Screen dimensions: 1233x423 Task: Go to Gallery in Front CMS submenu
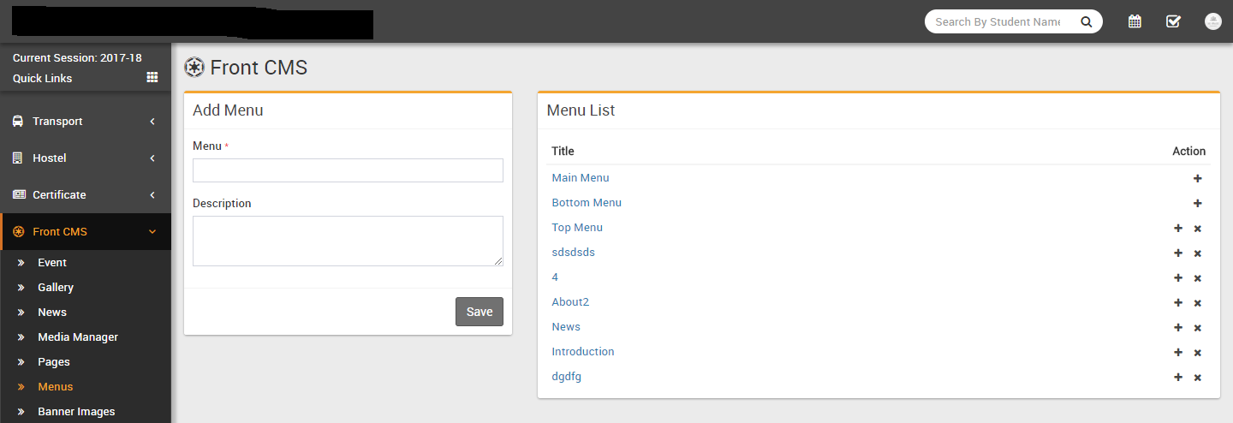(x=56, y=288)
